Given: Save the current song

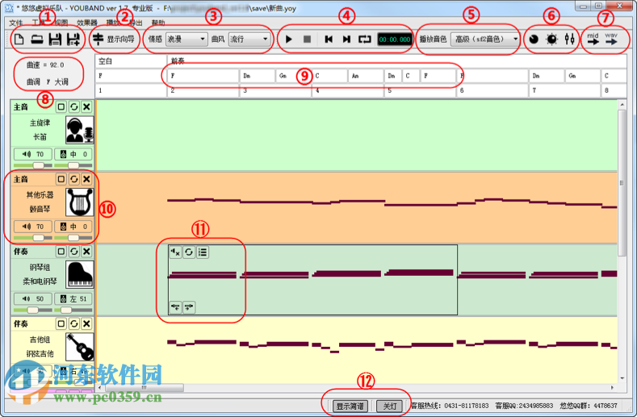Looking at the screenshot, I should 55,39.
